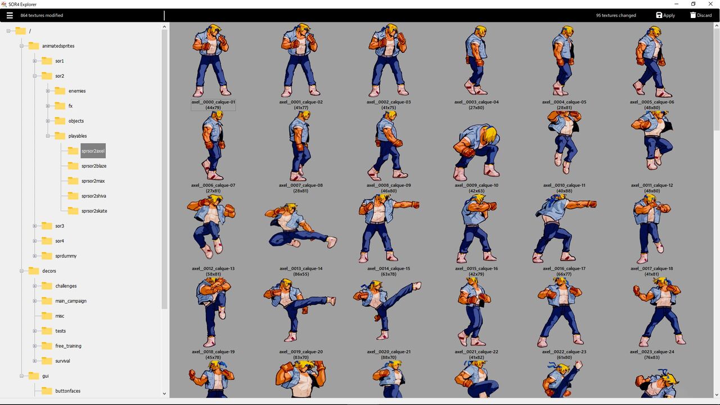Click the tree panel scrollbar up arrow

[x=164, y=25]
